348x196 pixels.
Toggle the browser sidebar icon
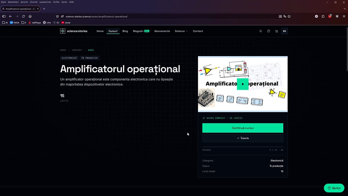[x=4, y=16]
